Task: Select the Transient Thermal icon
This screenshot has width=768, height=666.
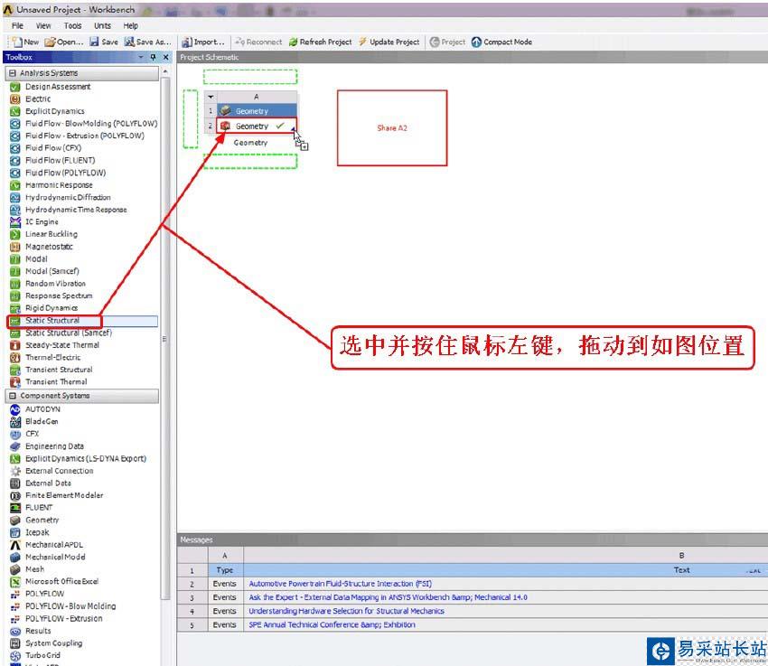Action: click(x=15, y=381)
